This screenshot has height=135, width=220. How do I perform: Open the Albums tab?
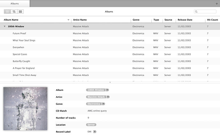click(x=15, y=3)
